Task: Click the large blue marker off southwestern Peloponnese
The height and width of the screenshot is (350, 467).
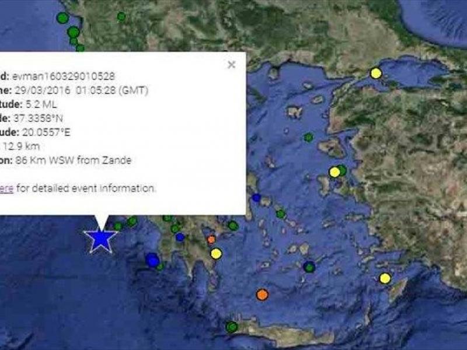Action: 153,260
